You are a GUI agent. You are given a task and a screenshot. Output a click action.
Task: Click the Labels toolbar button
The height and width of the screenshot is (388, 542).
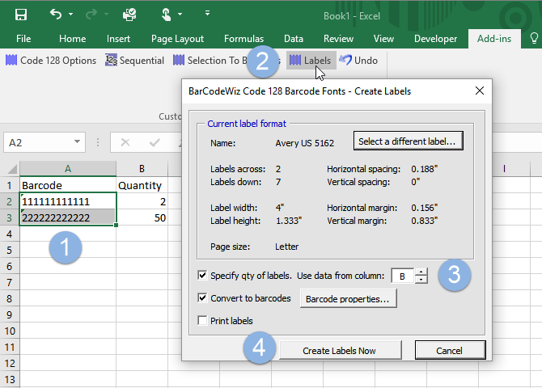[311, 61]
